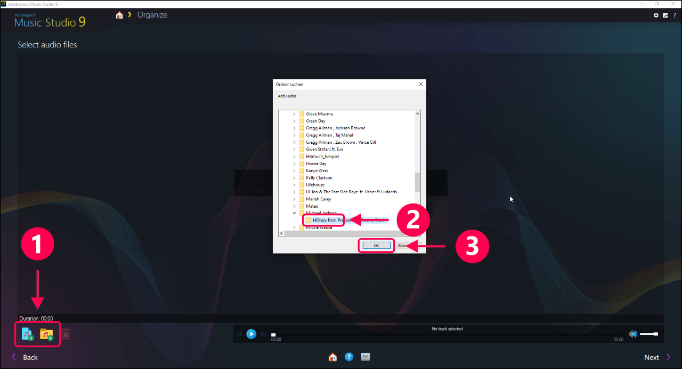Click the folder tree vertical scrollbar thumb

418,182
